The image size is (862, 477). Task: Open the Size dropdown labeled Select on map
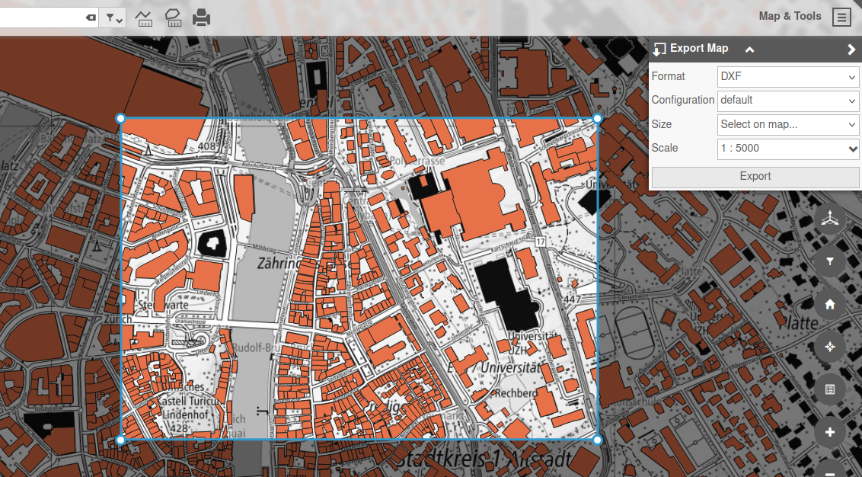click(787, 124)
